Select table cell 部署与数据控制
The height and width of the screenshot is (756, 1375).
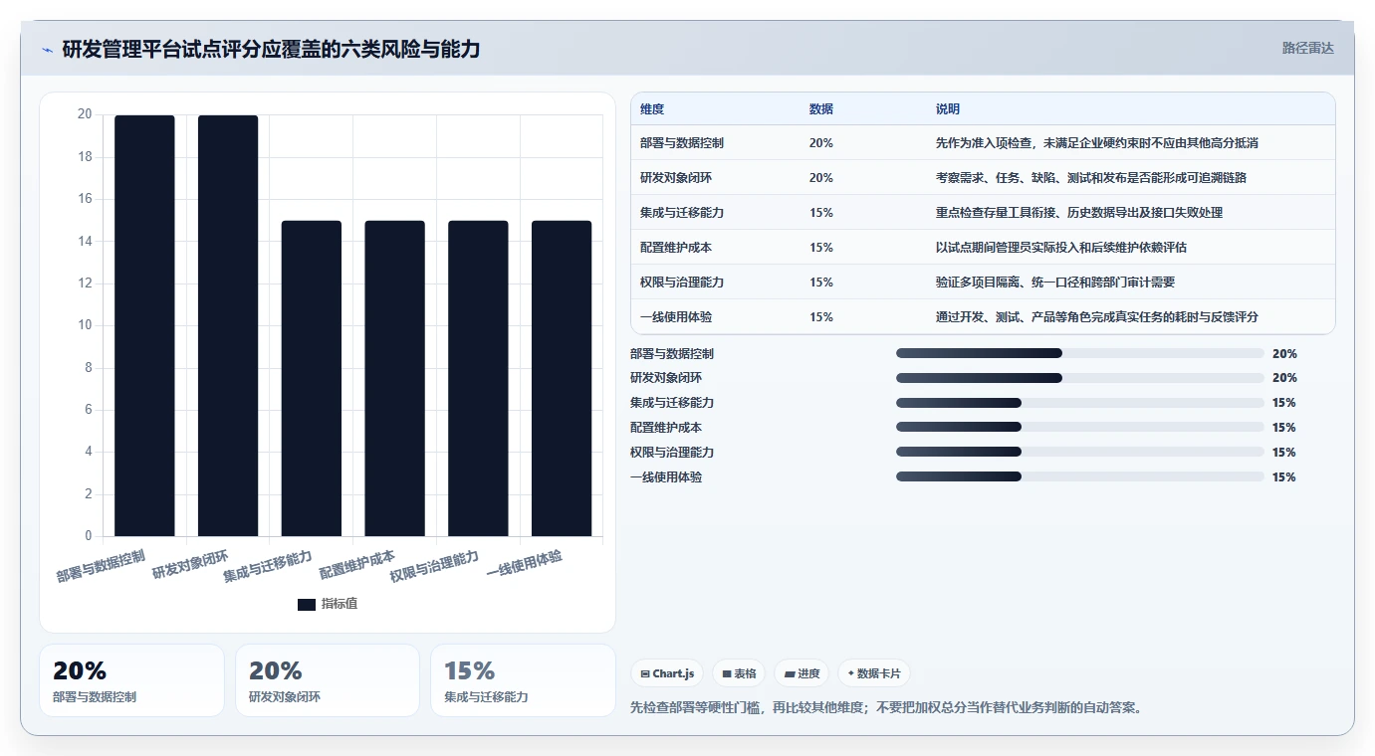(x=682, y=143)
